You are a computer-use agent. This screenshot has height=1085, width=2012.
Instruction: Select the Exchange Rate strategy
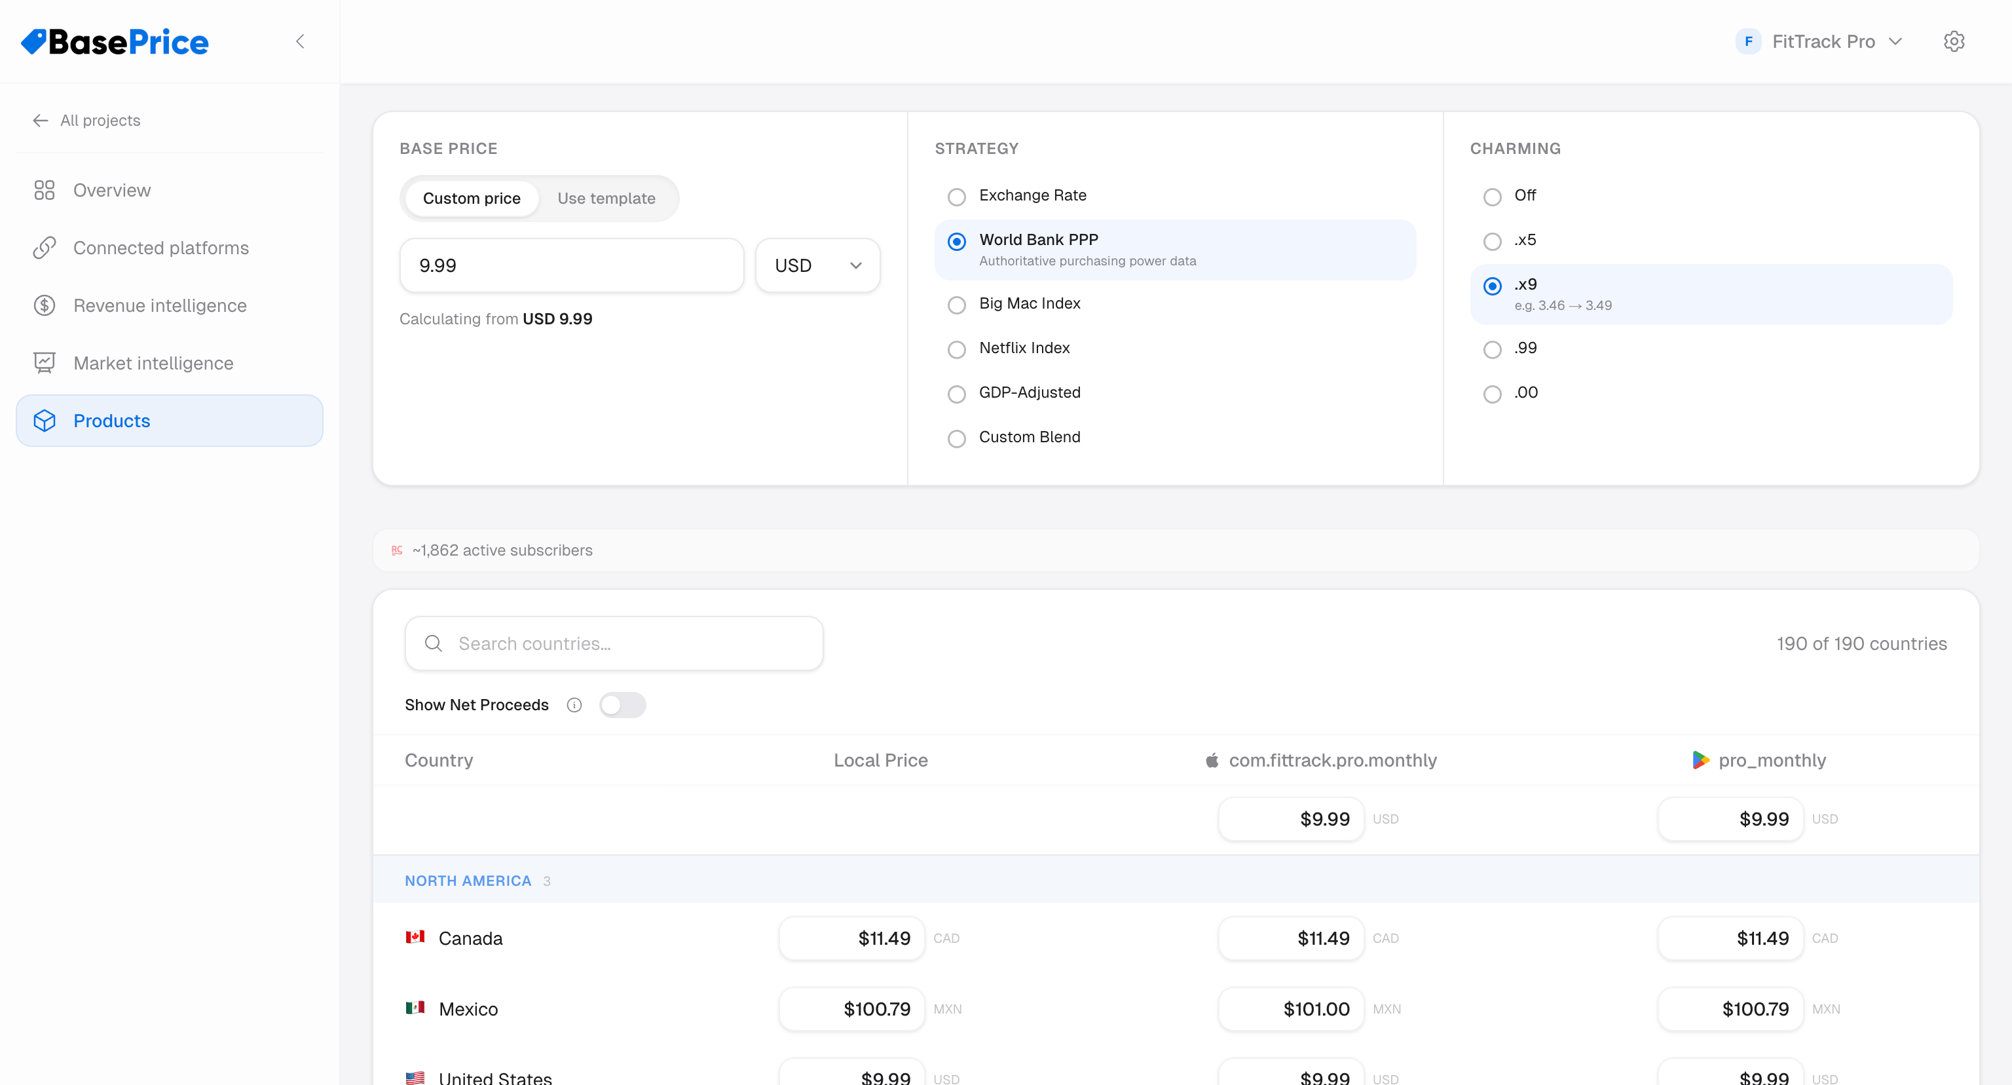click(1175, 195)
